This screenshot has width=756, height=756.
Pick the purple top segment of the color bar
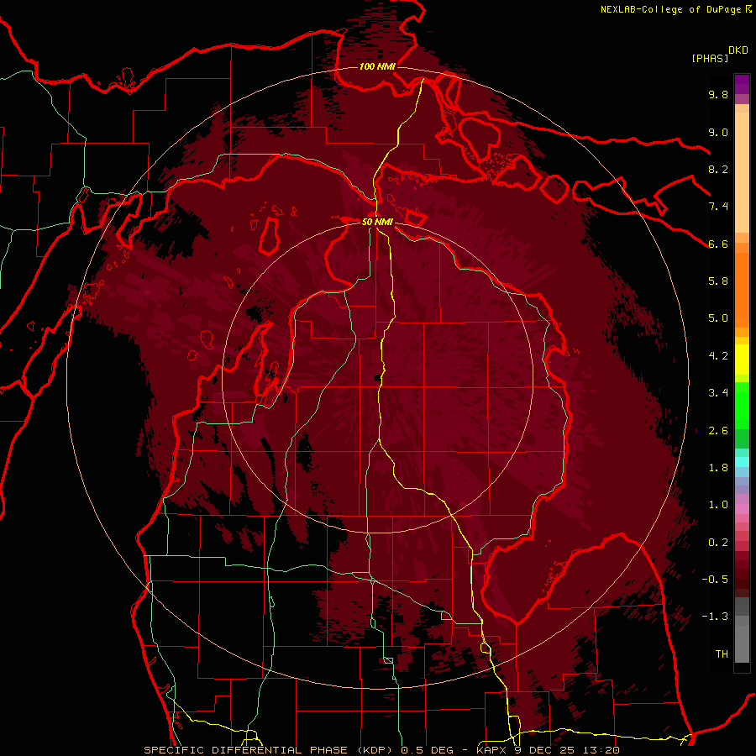coord(742,84)
